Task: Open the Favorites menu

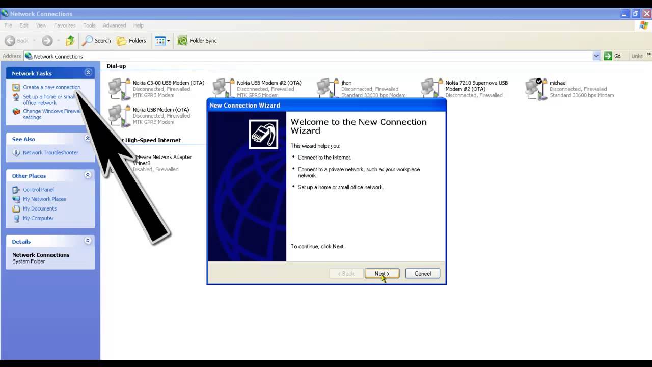Action: pos(65,25)
